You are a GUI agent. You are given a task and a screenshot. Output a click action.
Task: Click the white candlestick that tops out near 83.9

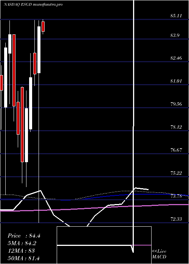[x=10, y=44]
